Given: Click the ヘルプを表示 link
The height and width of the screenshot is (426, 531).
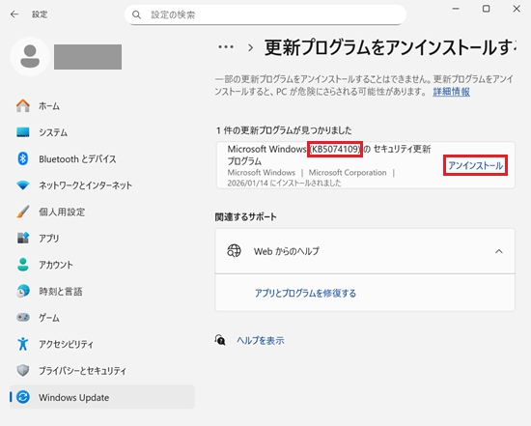Looking at the screenshot, I should coord(261,340).
